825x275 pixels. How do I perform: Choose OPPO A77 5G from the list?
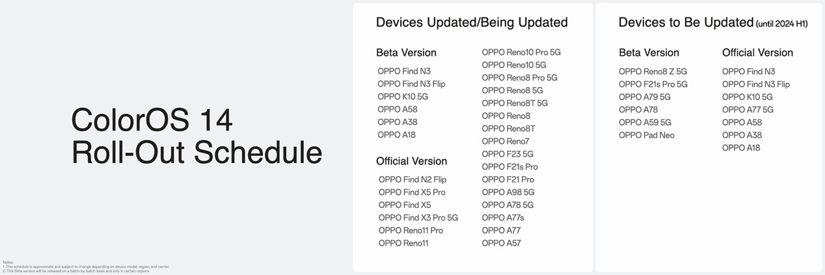(x=748, y=110)
